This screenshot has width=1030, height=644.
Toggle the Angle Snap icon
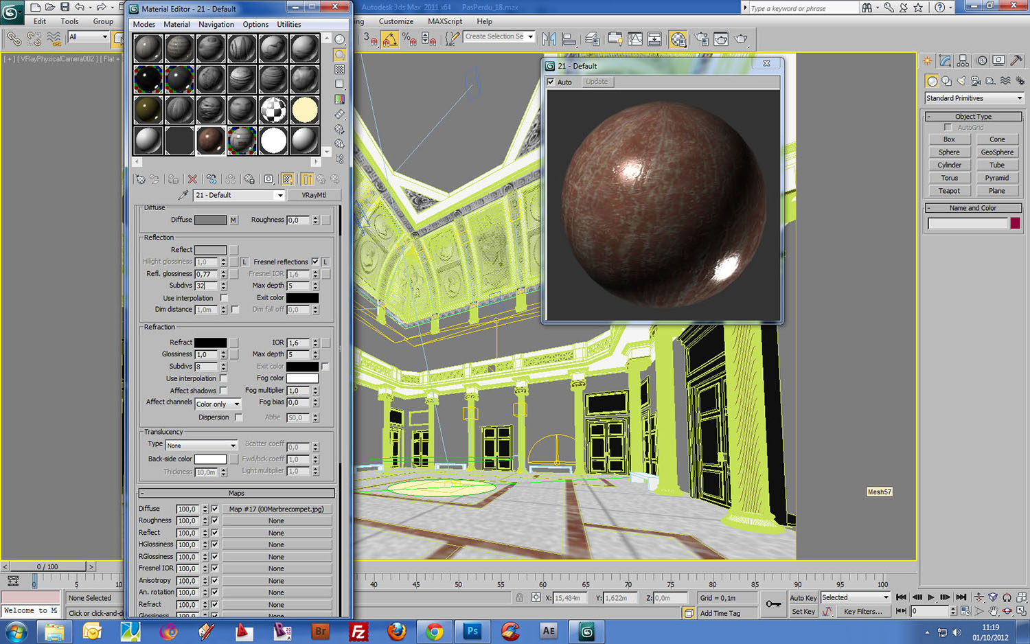click(x=390, y=40)
